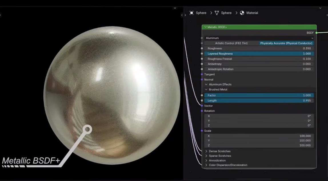Click the Roughness input socket dot
328x181 pixels.
(202, 48)
